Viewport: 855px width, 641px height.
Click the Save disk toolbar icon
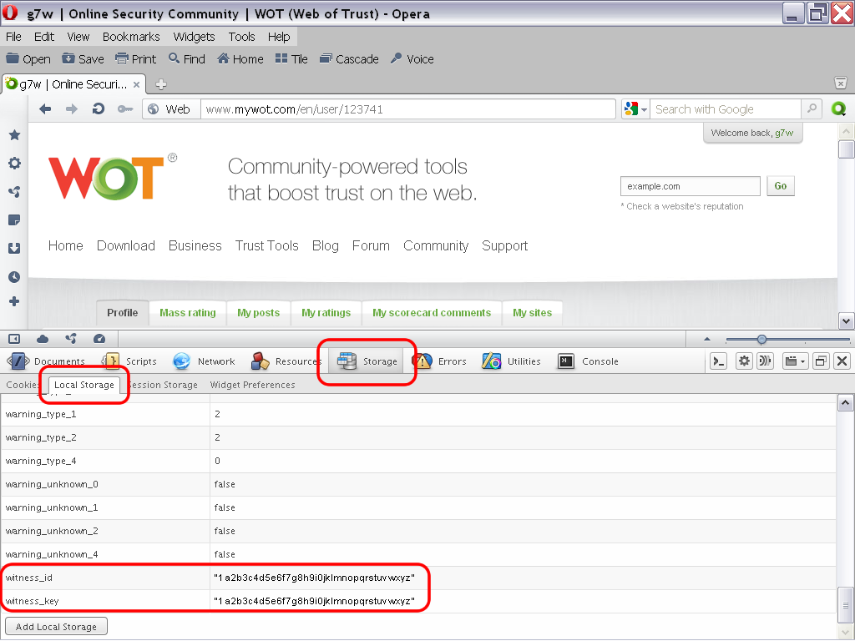[x=68, y=58]
